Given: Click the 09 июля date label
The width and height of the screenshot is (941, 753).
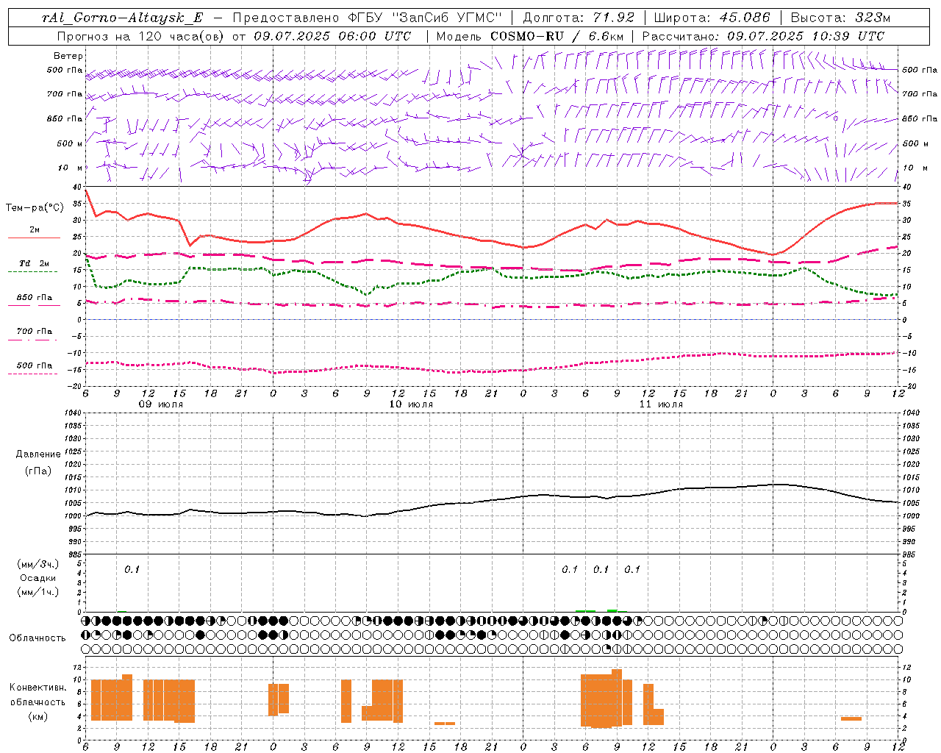Looking at the screenshot, I should 161,404.
